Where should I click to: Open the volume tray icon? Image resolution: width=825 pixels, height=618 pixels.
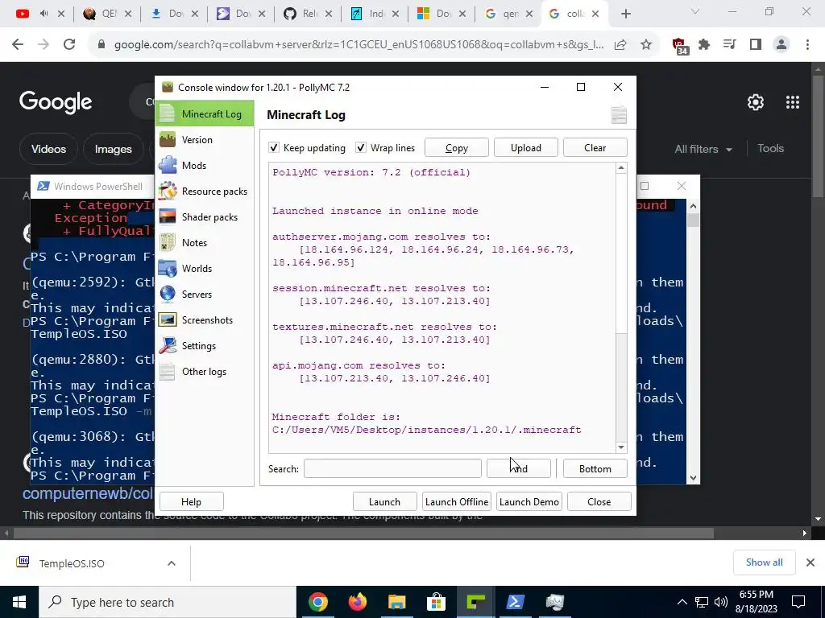pos(721,602)
